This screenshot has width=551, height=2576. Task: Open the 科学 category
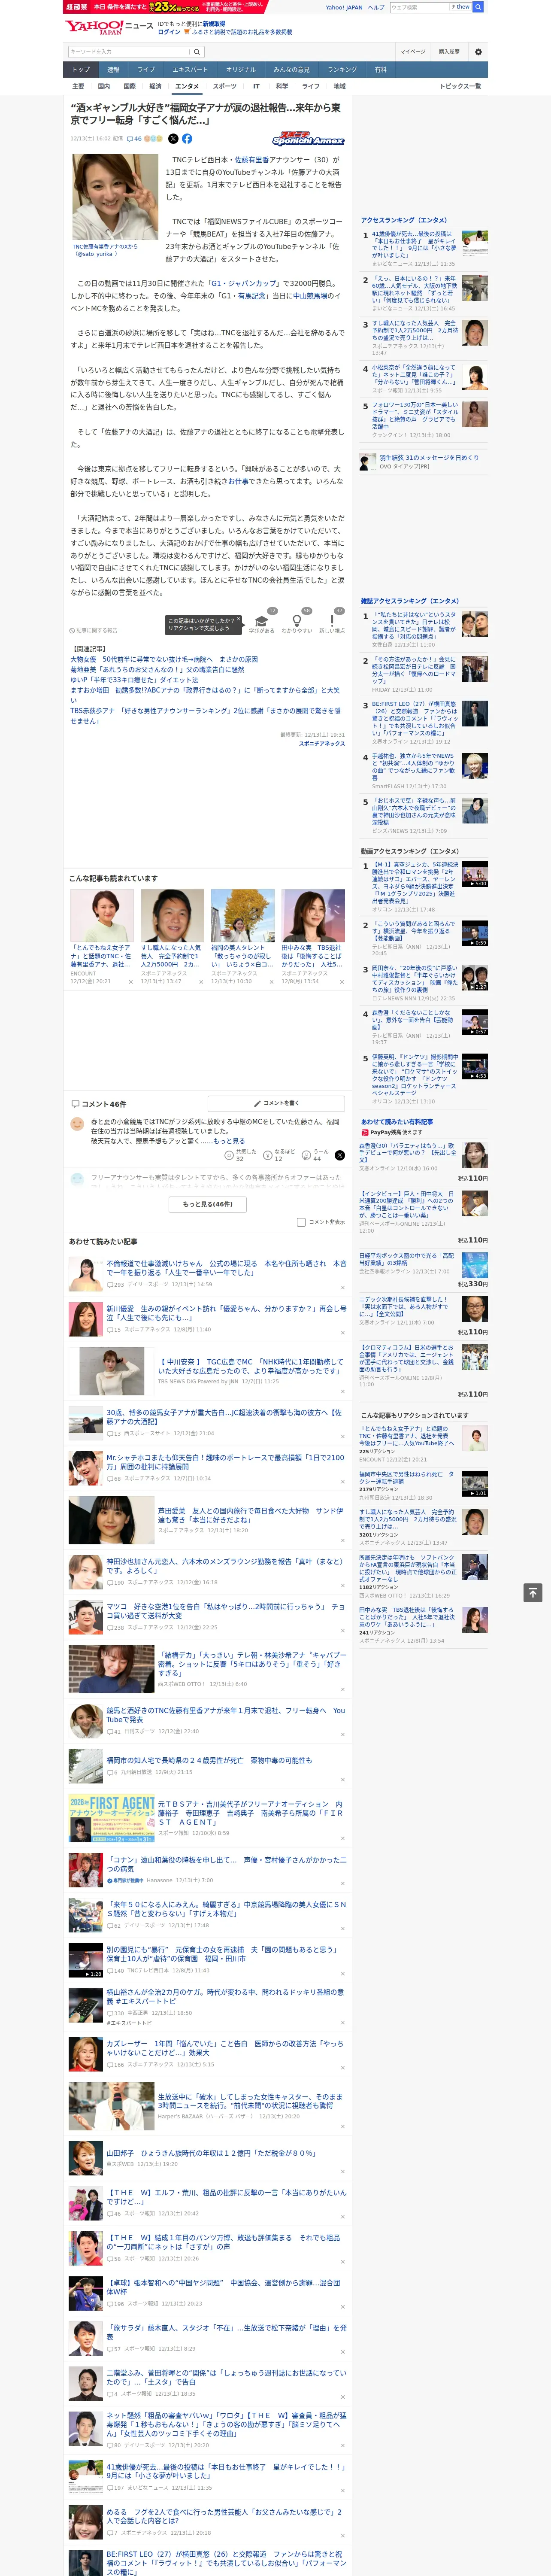pyautogui.click(x=282, y=86)
